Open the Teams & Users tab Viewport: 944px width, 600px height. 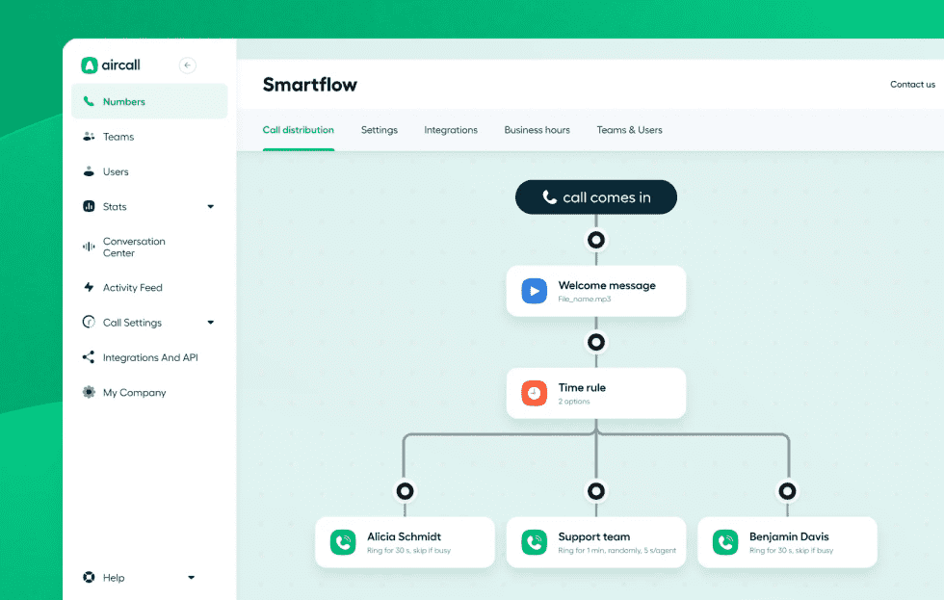(x=629, y=130)
